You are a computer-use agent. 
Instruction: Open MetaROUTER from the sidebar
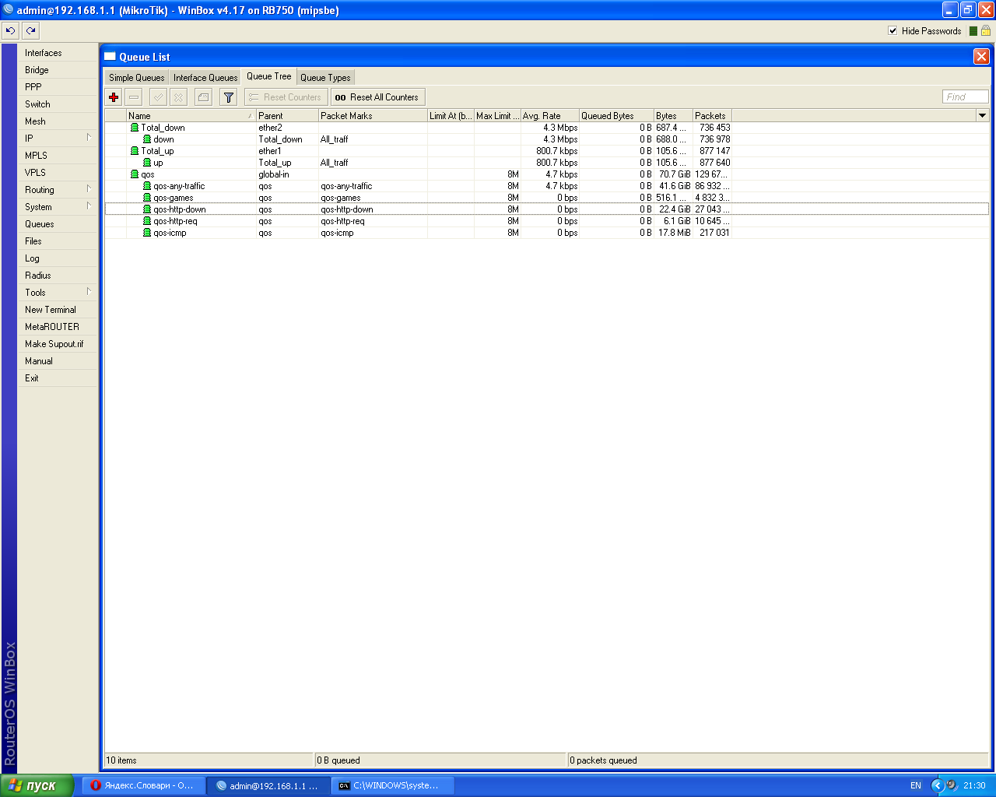point(58,327)
